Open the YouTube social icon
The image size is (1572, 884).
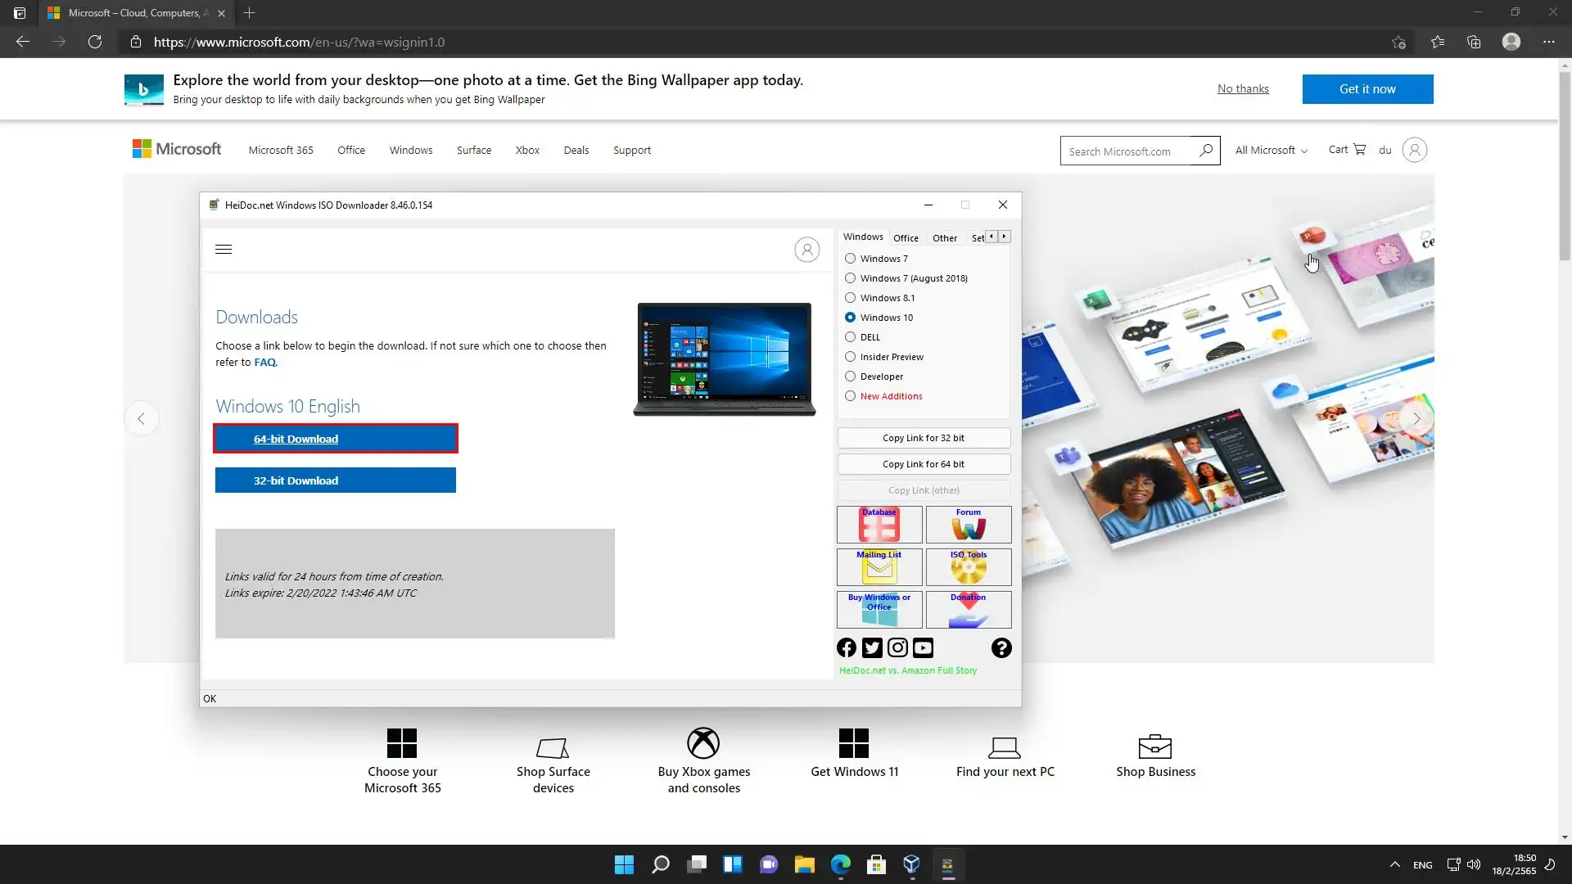point(923,648)
